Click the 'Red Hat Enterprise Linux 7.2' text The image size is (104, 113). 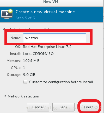(47, 47)
